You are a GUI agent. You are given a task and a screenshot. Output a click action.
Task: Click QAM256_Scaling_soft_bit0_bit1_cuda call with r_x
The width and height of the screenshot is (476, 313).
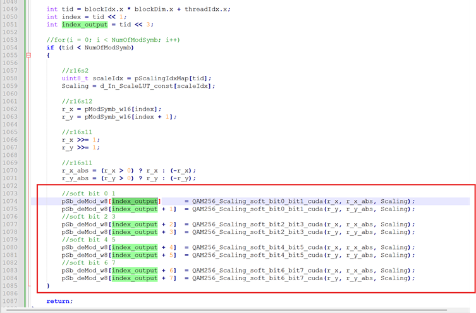pyautogui.click(x=303, y=201)
